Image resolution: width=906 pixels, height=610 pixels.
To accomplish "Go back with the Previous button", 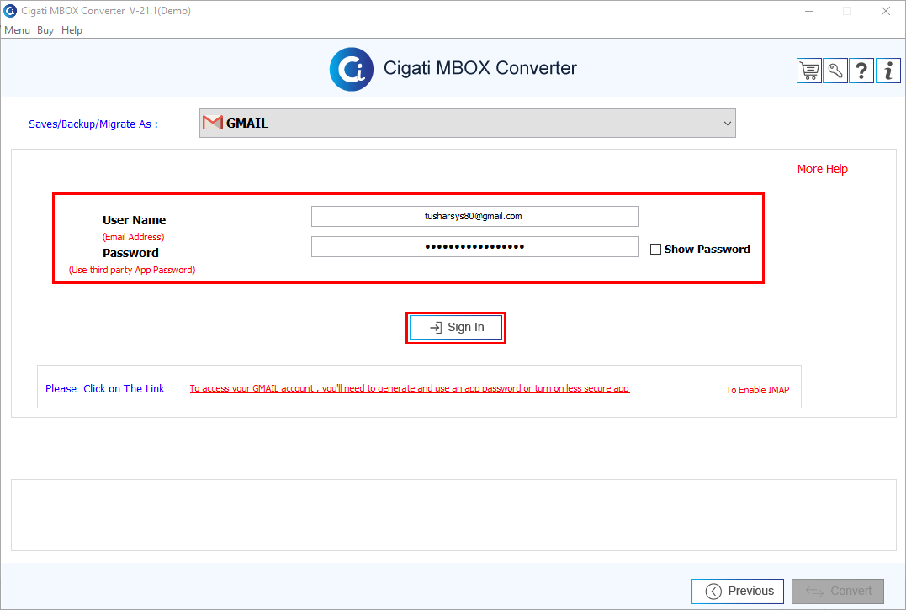I will (x=737, y=591).
